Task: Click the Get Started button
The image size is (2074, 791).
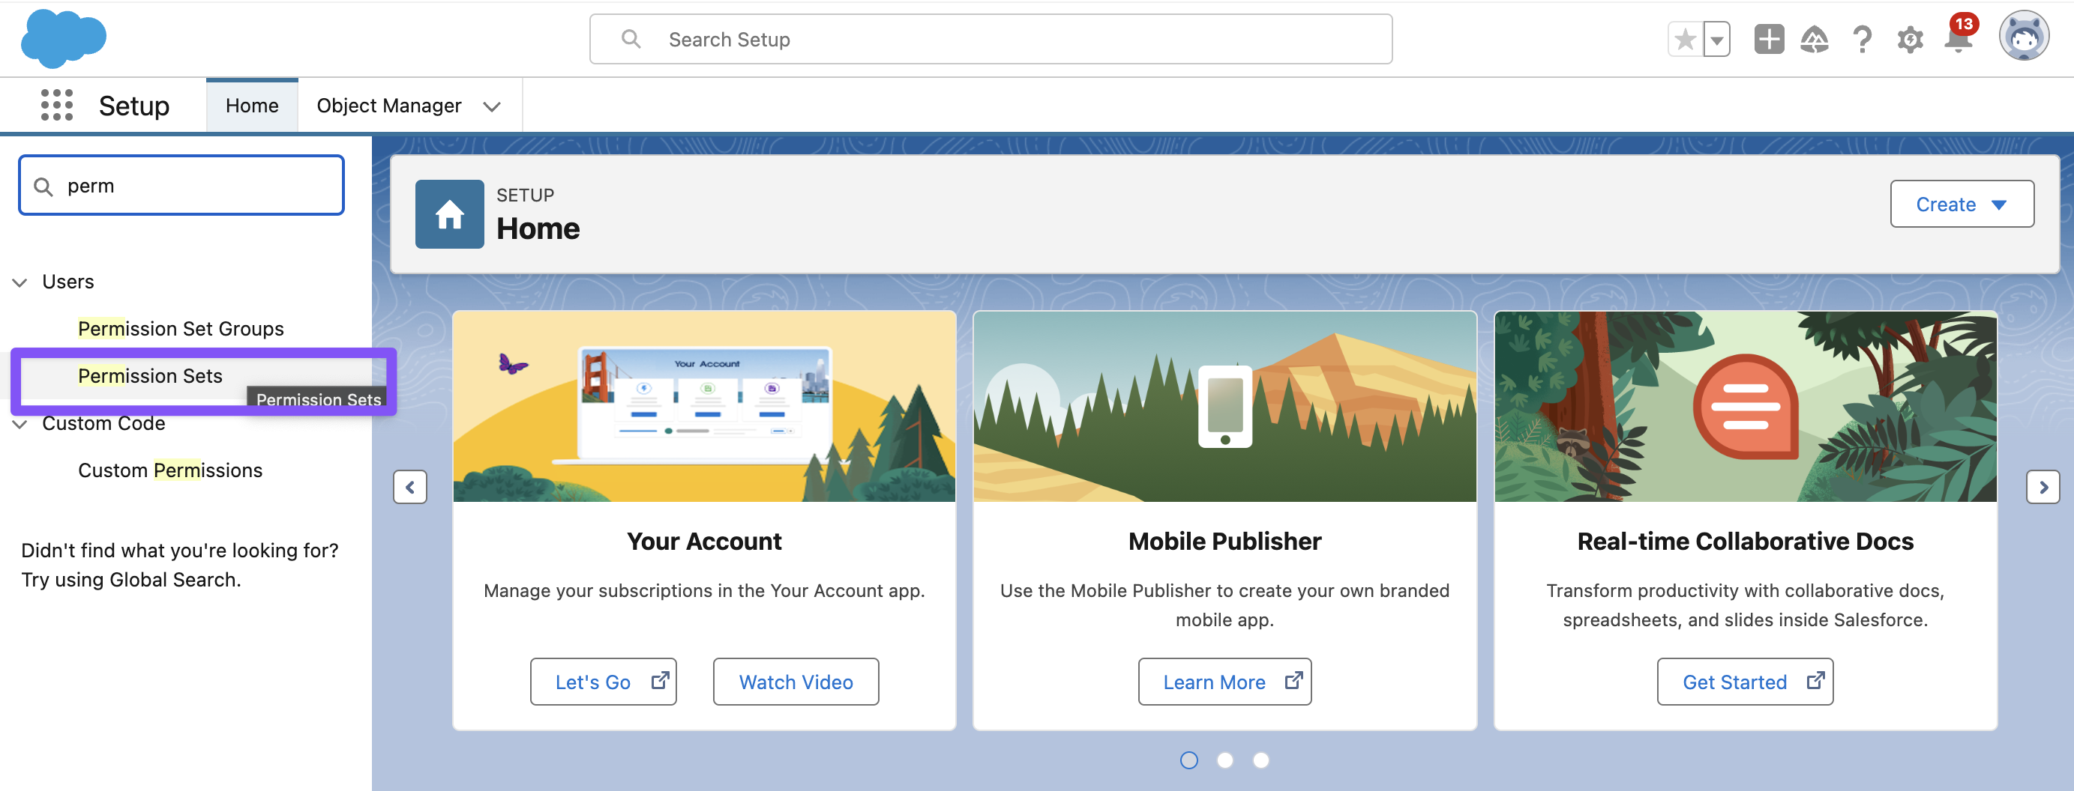Action: tap(1745, 682)
